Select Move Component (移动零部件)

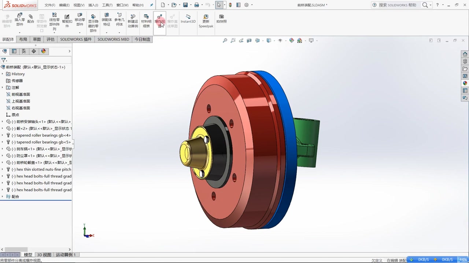(x=80, y=20)
